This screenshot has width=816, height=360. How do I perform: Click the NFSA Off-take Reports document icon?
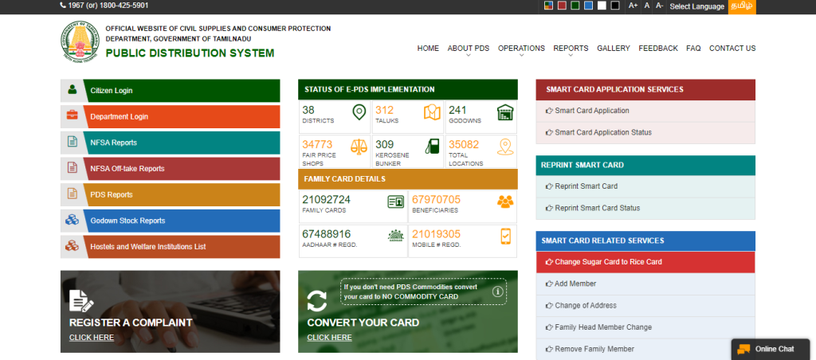[x=73, y=167]
